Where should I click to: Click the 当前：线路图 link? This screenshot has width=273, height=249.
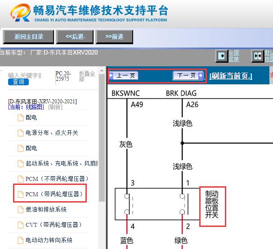pos(26,107)
